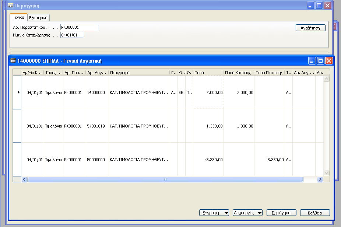Click account number cell 50000000

click(x=97, y=160)
